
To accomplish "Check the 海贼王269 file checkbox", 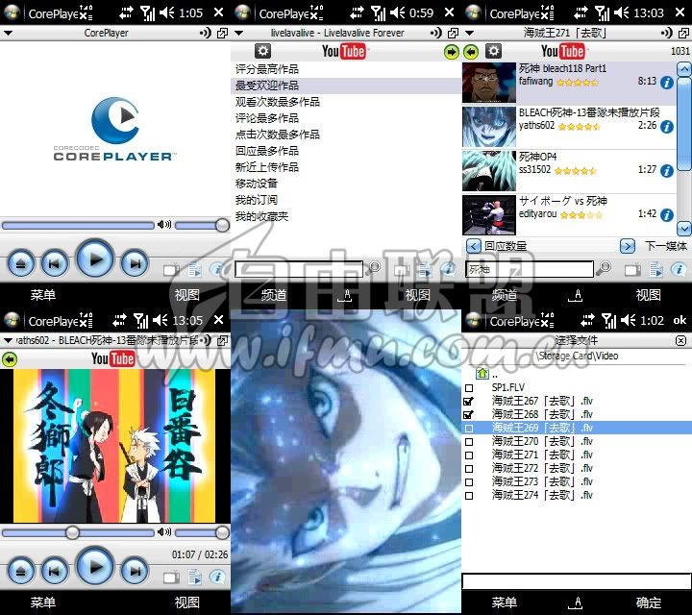I will 469,429.
